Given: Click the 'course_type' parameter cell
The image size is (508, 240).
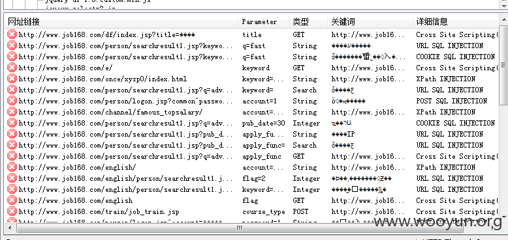Looking at the screenshot, I should point(263,212).
